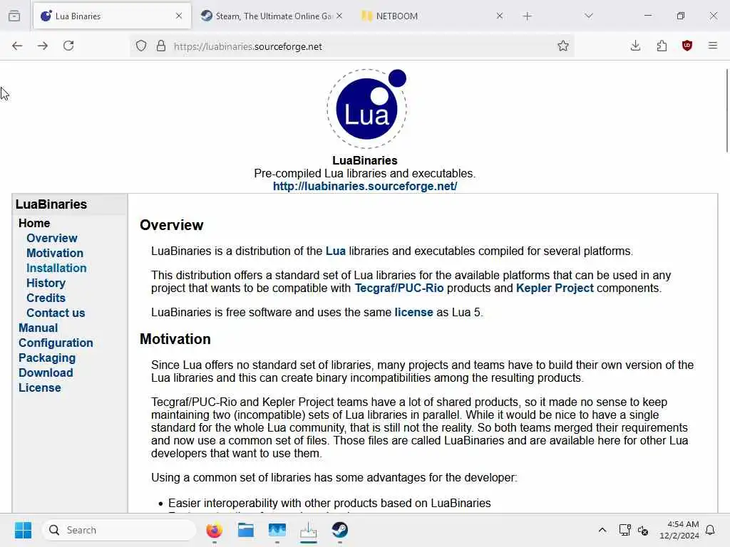This screenshot has width=730, height=547.
Task: Open the Contact us sidebar link
Action: click(56, 313)
